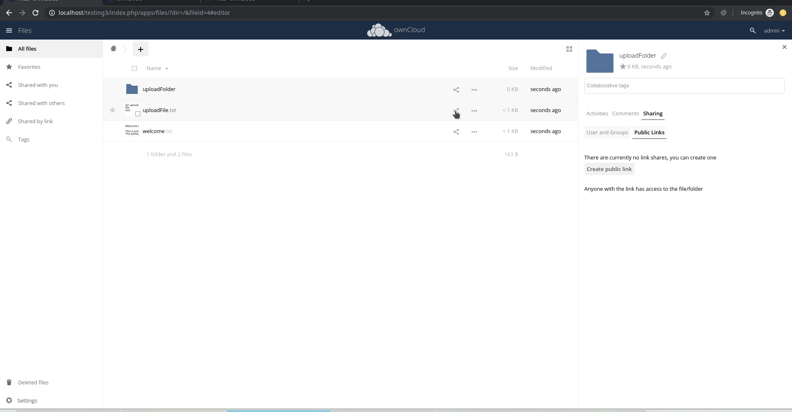The image size is (792, 412).
Task: Favorite uploadFile.txt with the star
Action: pyautogui.click(x=113, y=110)
